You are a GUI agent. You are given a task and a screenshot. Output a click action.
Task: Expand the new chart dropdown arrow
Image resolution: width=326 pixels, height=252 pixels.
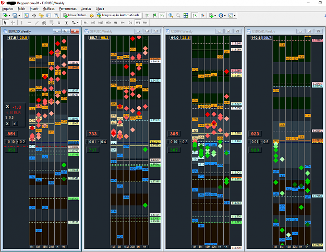[9, 16]
